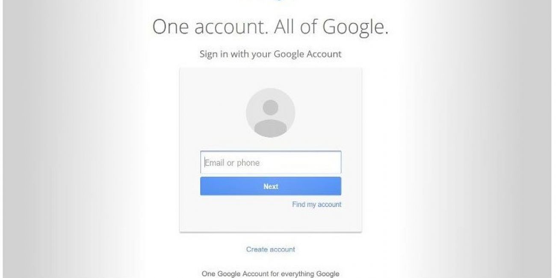Click the word 'Google.' in the headline
Image resolution: width=556 pixels, height=278 pixels.
(x=355, y=27)
